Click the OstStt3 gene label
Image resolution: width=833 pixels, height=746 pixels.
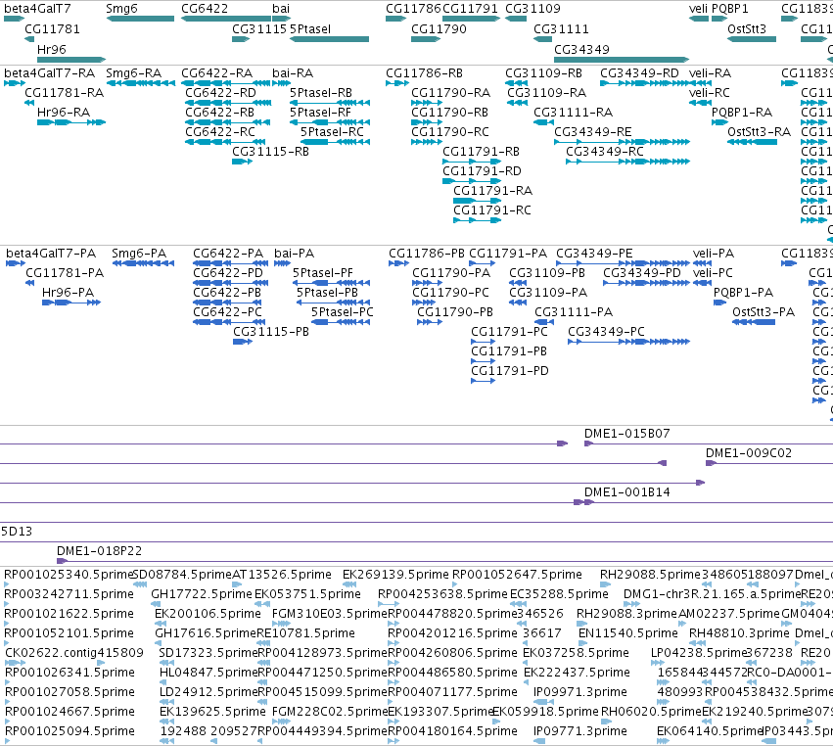click(747, 28)
